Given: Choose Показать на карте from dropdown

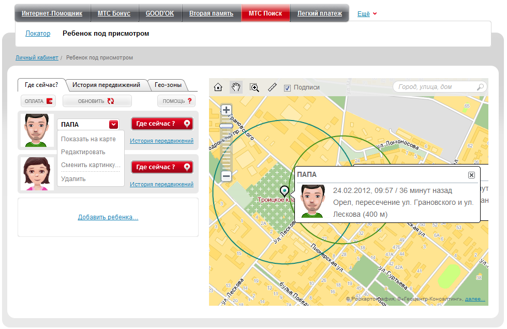Looking at the screenshot, I should (88, 139).
